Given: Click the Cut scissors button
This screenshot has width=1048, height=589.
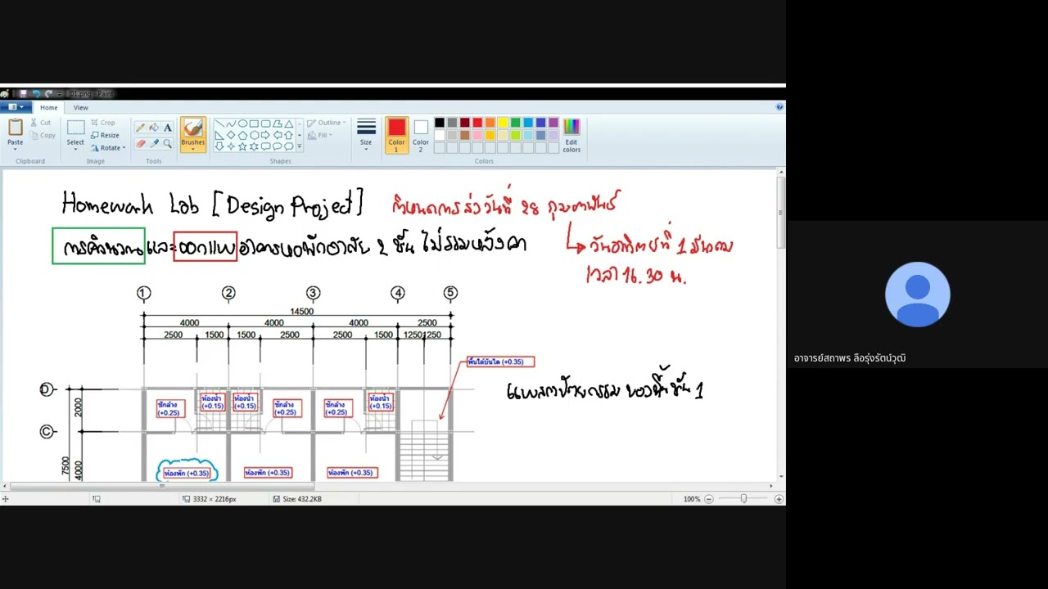Looking at the screenshot, I should pos(40,123).
